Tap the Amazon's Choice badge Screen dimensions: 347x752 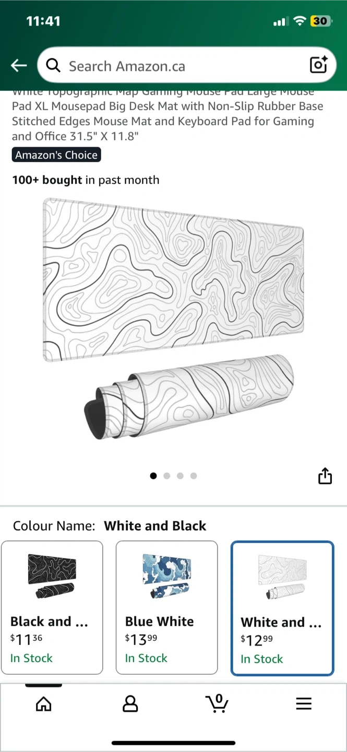56,155
